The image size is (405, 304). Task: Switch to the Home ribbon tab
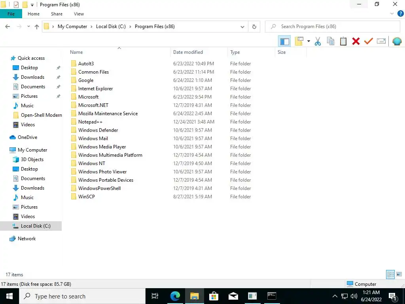pyautogui.click(x=34, y=14)
